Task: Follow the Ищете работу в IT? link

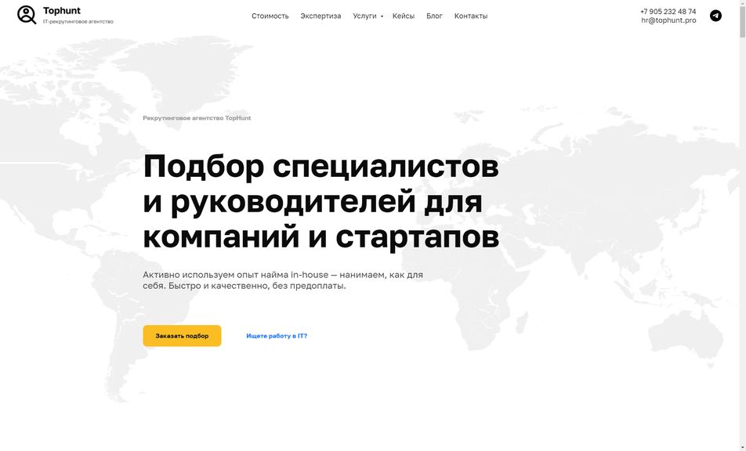Action: (277, 336)
